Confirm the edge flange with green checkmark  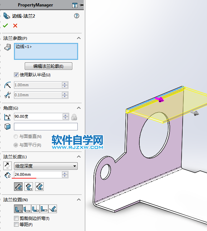(5, 25)
